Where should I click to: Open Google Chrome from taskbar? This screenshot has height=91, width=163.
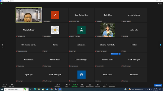pyautogui.click(x=51, y=89)
